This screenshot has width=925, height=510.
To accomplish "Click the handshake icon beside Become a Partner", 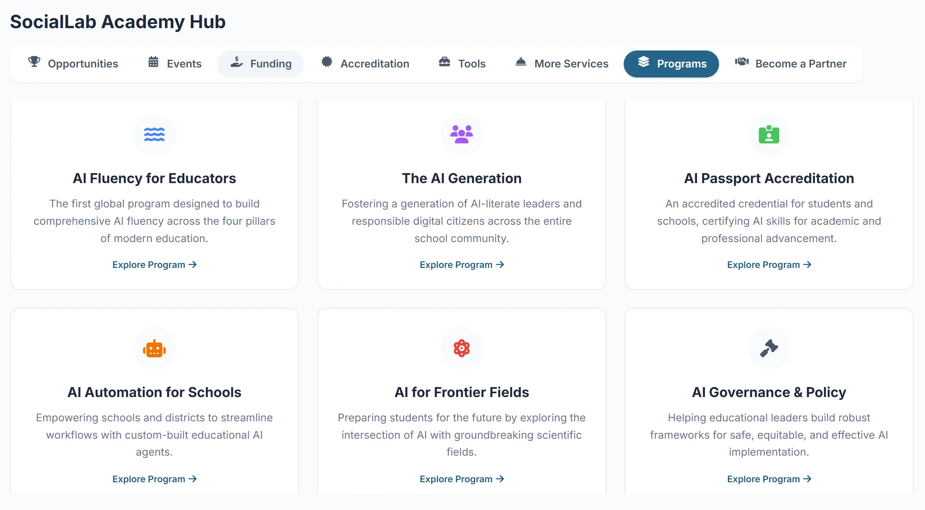I will 742,63.
